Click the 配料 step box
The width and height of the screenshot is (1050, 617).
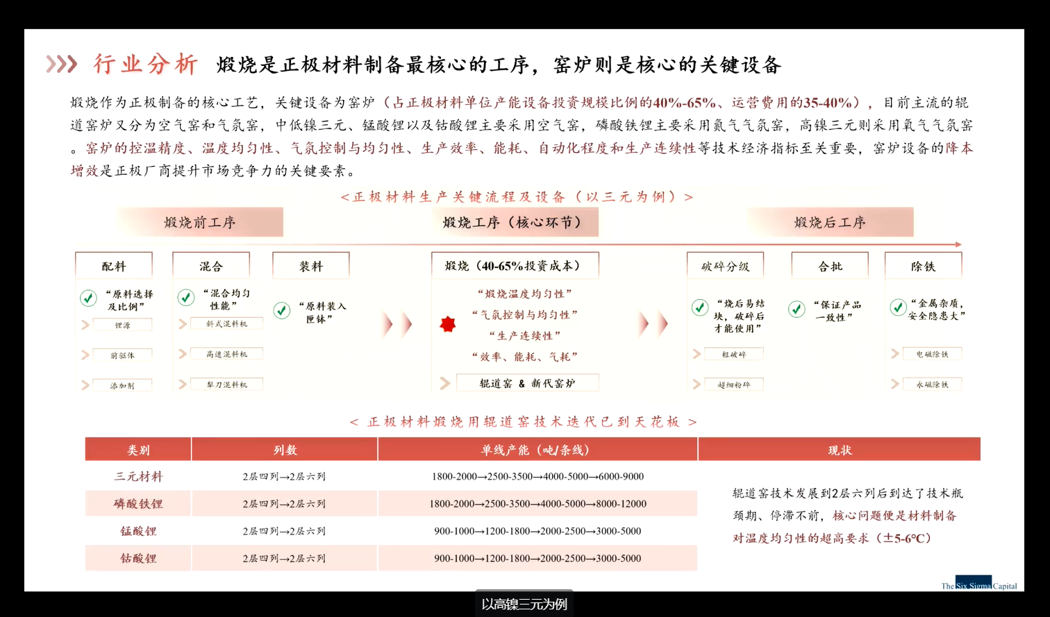coord(114,266)
